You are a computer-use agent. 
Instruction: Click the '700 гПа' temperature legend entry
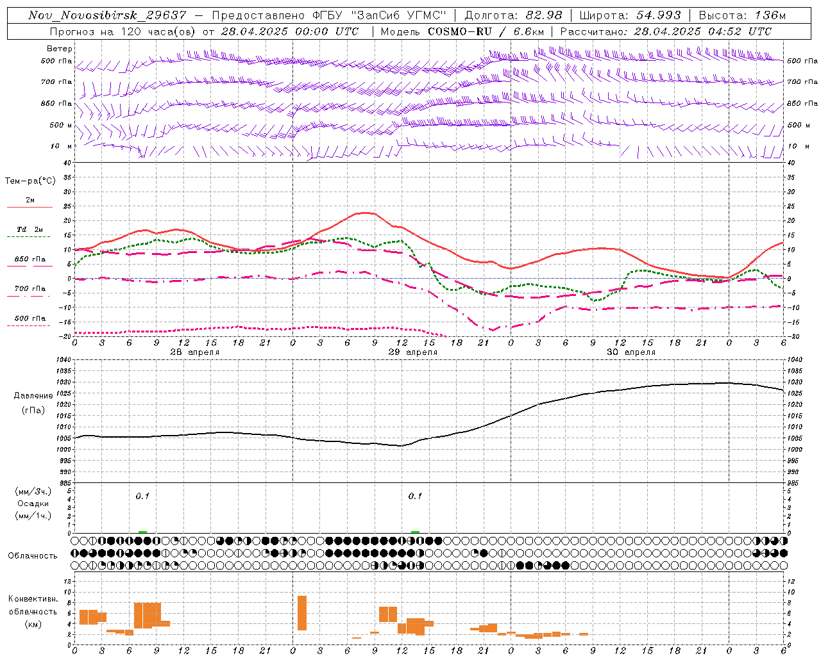point(30,289)
